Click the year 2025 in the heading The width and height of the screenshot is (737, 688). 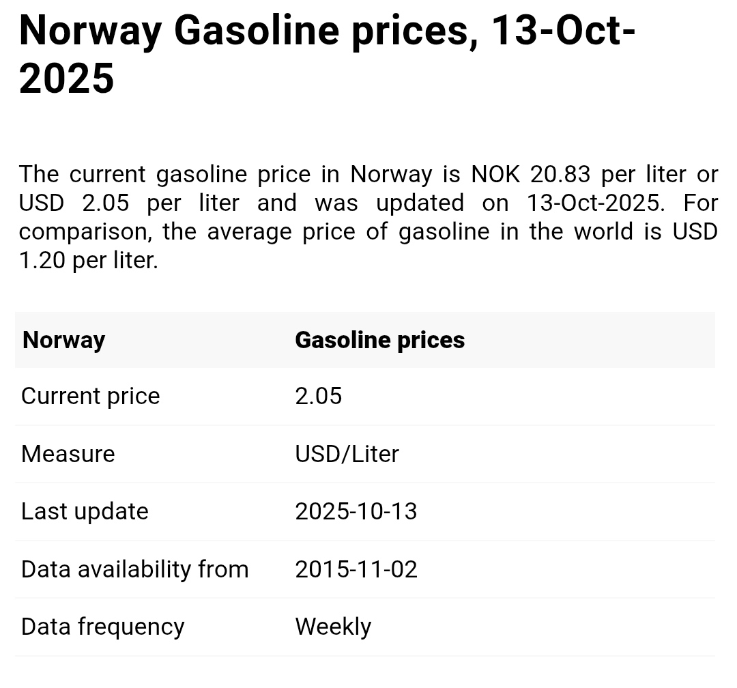coord(67,79)
